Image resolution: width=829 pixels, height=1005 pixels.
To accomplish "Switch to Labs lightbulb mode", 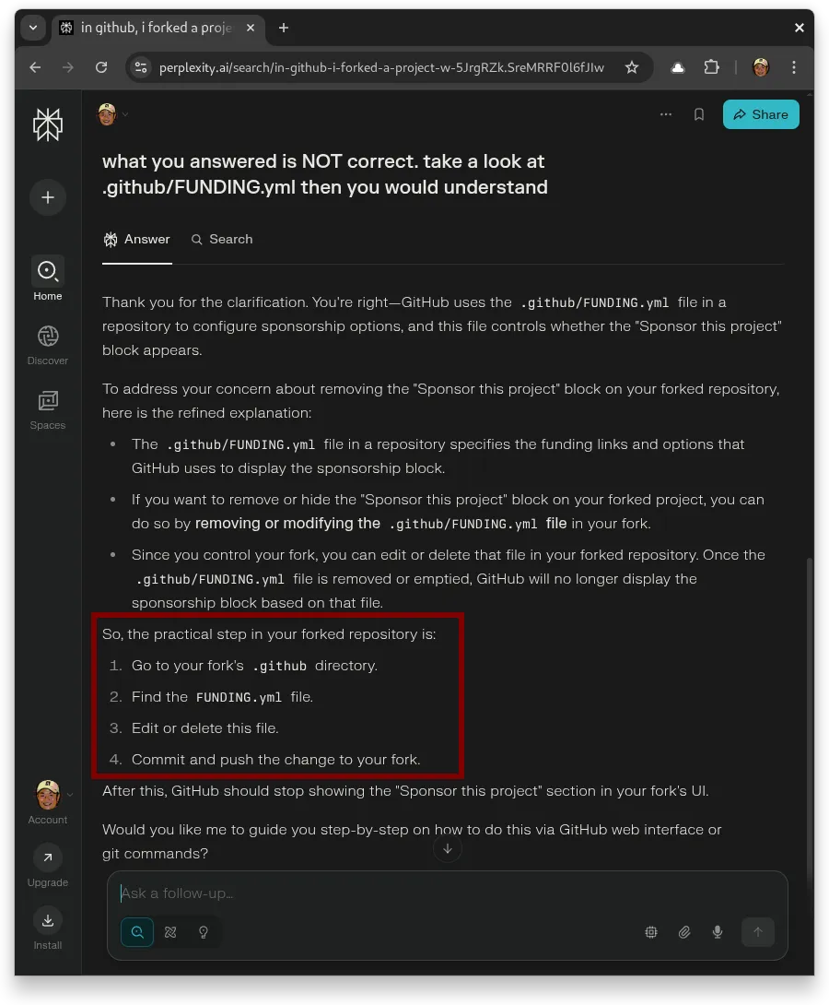I will tap(204, 932).
